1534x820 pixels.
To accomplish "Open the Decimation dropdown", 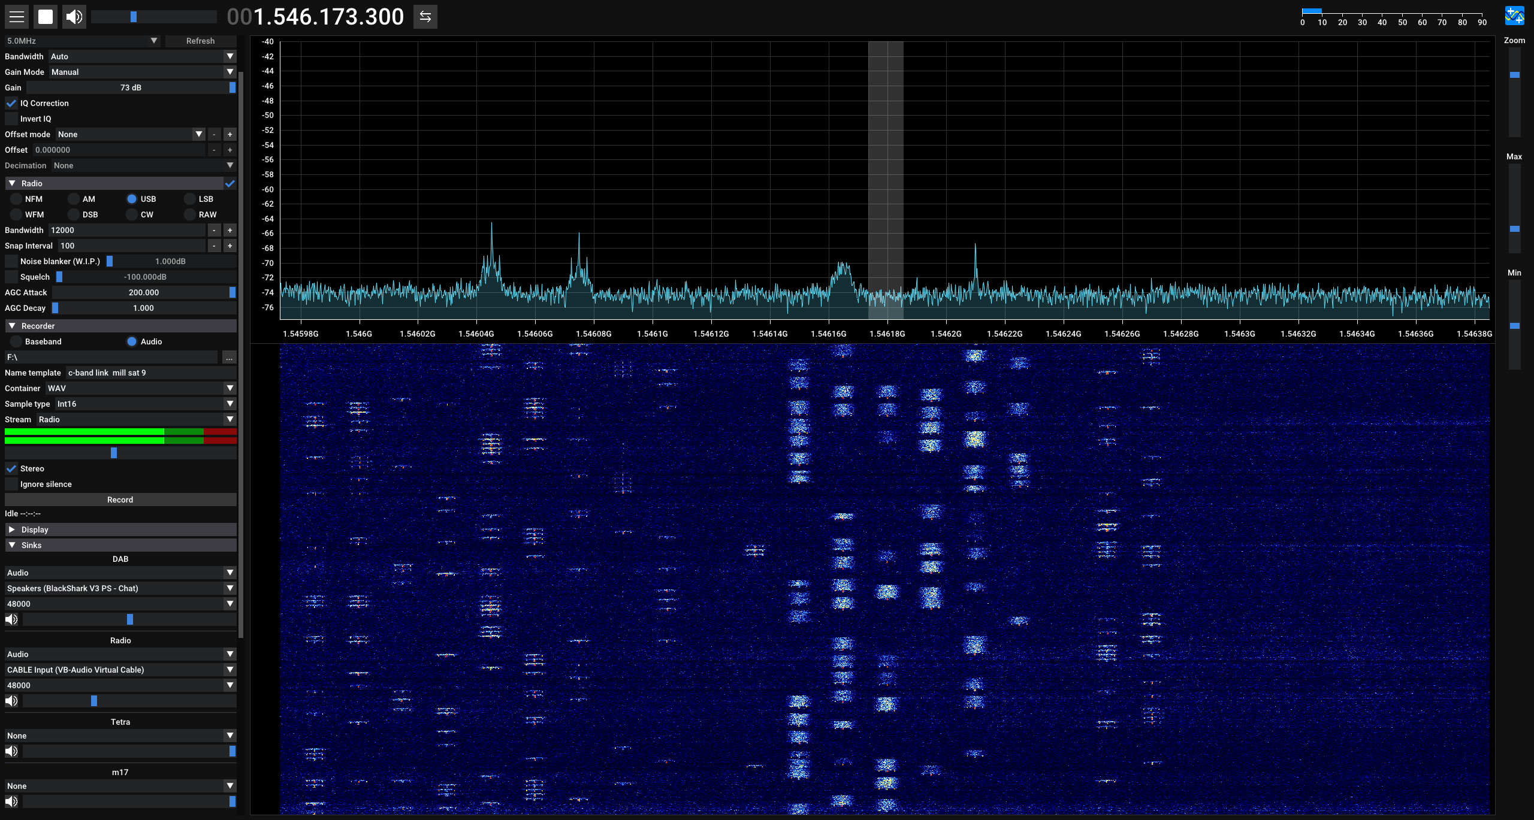I will coord(144,165).
